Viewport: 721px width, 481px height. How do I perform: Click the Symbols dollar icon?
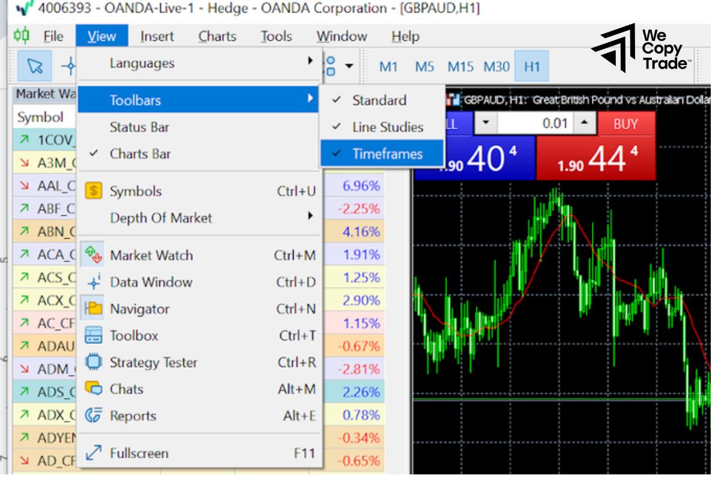click(x=93, y=191)
